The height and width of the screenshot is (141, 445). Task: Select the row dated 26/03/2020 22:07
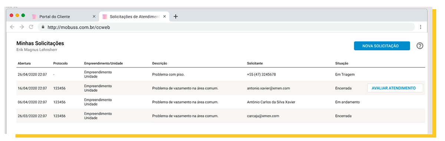pos(221,116)
